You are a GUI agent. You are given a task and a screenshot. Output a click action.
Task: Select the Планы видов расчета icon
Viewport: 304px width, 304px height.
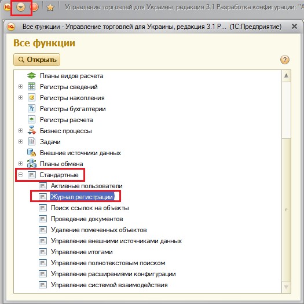click(x=31, y=76)
